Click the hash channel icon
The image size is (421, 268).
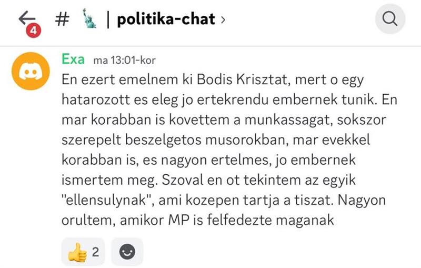click(x=61, y=19)
